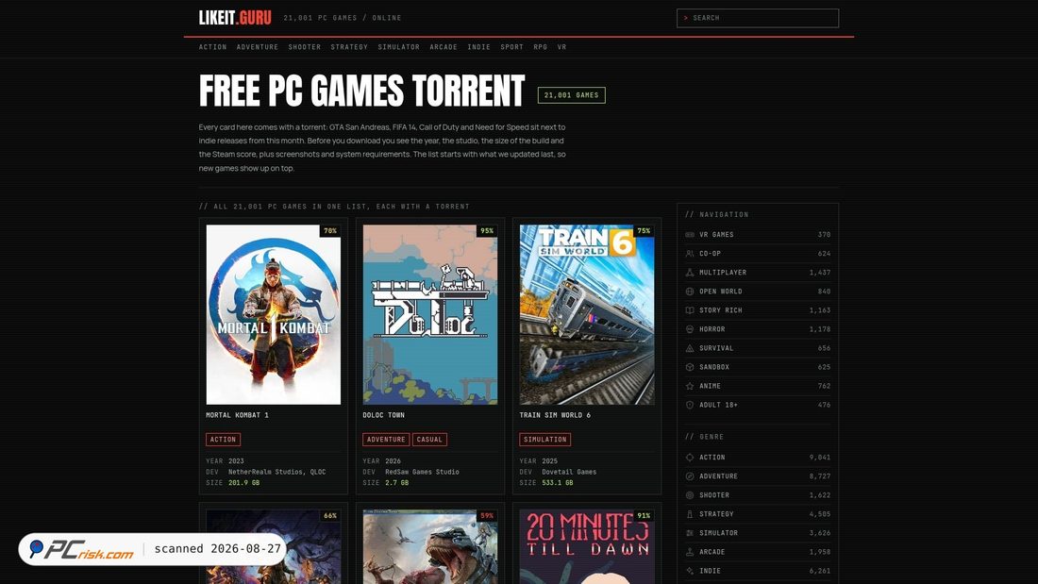Select Multiplayer in navigation list

pyautogui.click(x=758, y=272)
